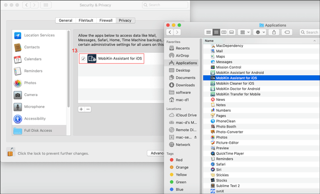Select Photos in privacy list
The height and width of the screenshot is (194, 320).
(39, 83)
